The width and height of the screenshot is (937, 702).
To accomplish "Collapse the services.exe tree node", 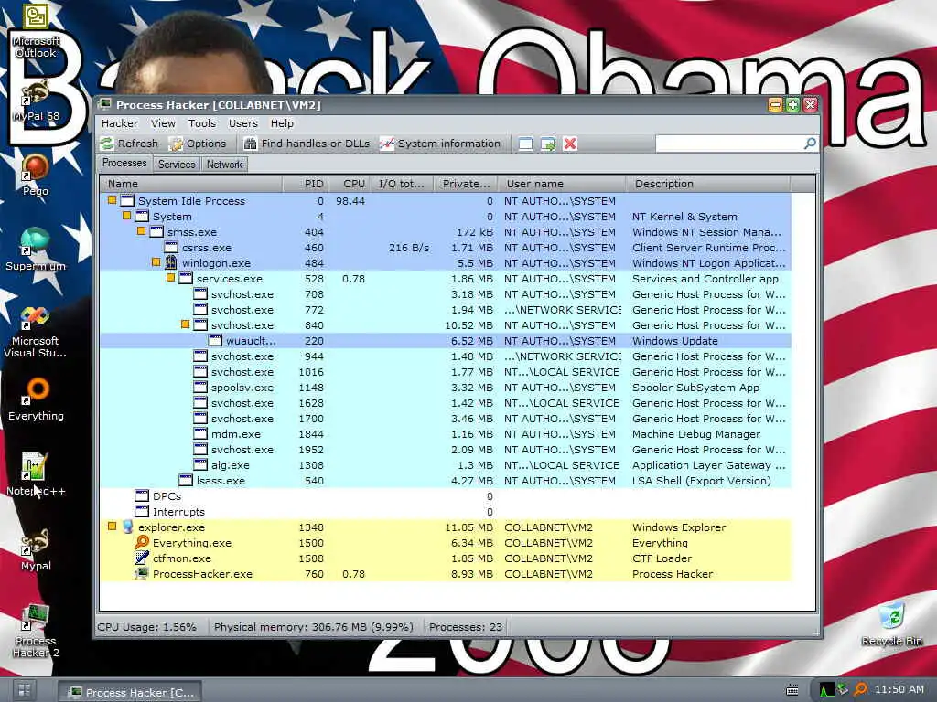I will [170, 278].
